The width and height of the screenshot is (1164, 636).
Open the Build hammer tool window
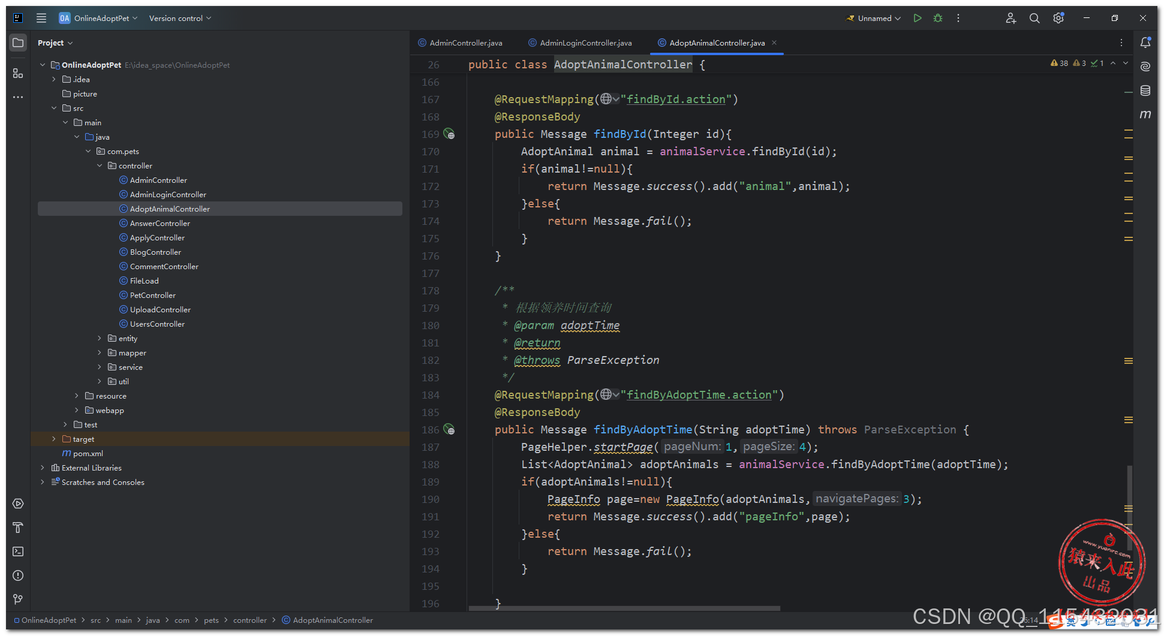(18, 528)
